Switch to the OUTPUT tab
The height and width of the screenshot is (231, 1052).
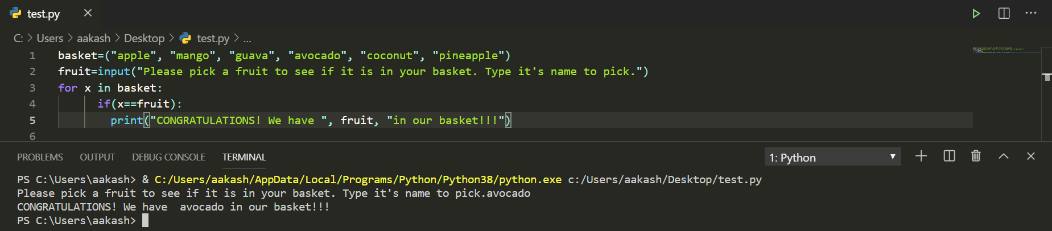click(97, 157)
